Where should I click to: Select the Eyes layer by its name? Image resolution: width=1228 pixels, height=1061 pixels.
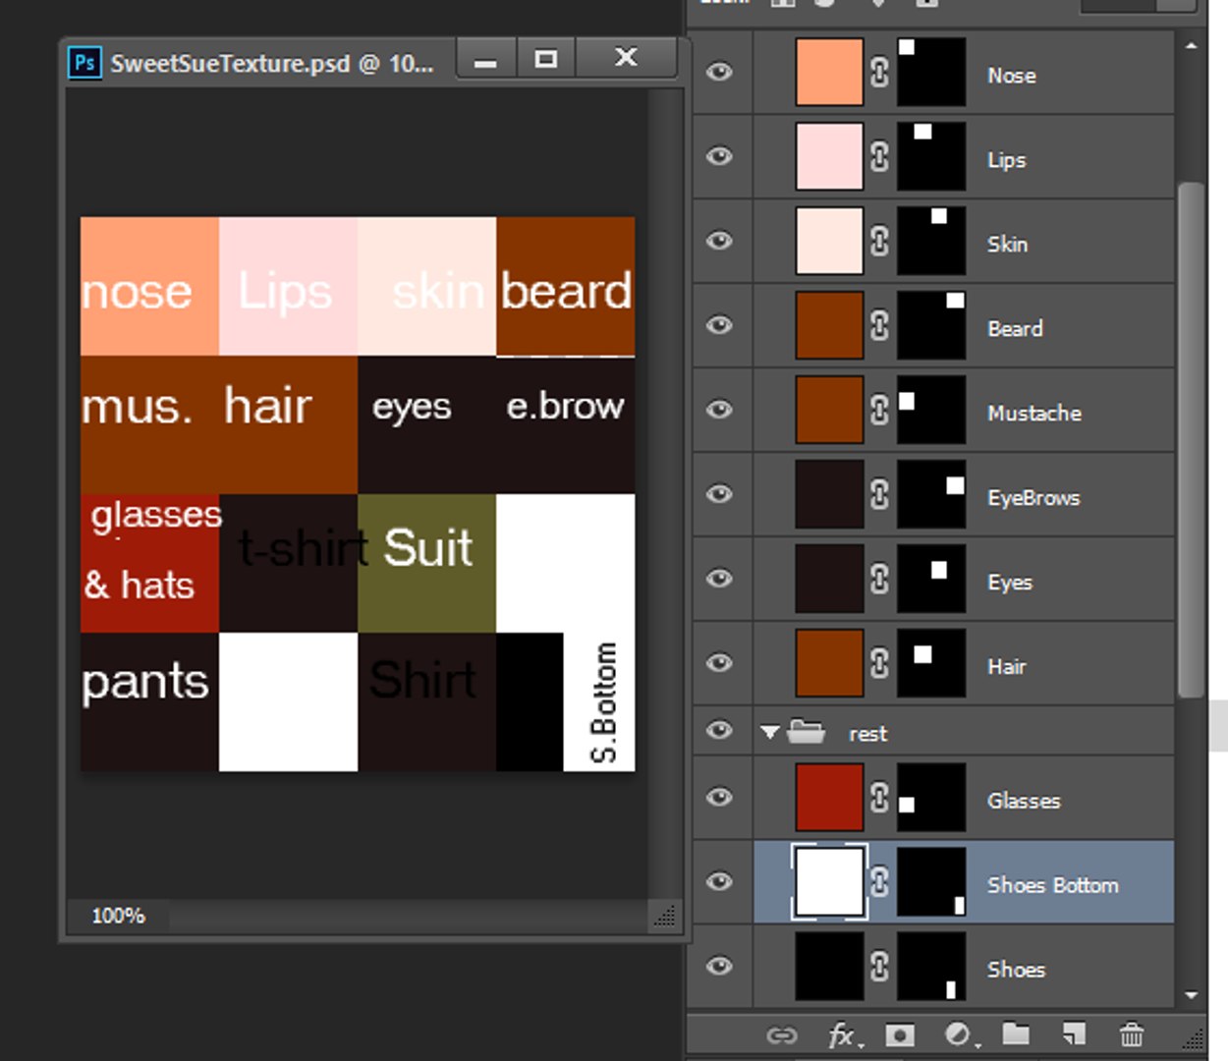(x=1010, y=582)
